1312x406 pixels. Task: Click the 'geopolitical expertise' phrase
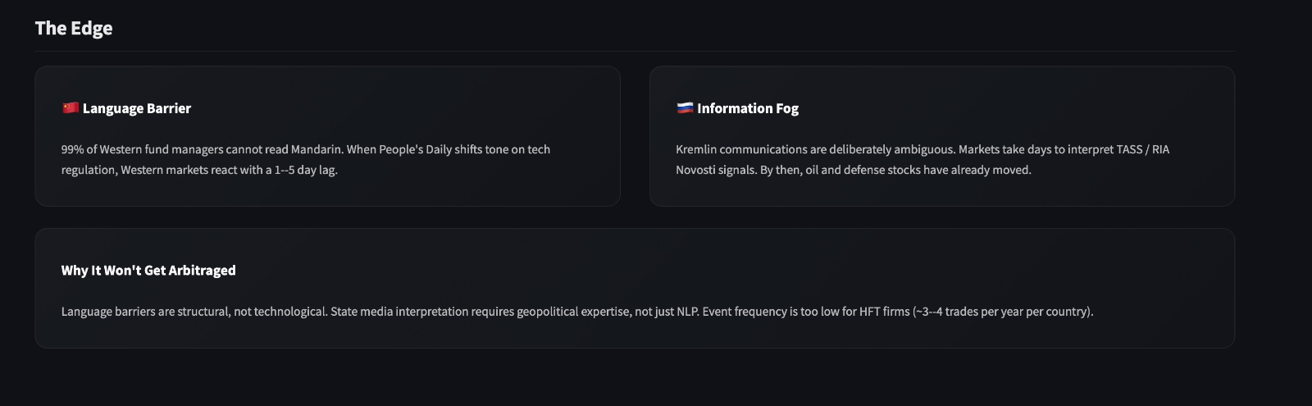573,312
